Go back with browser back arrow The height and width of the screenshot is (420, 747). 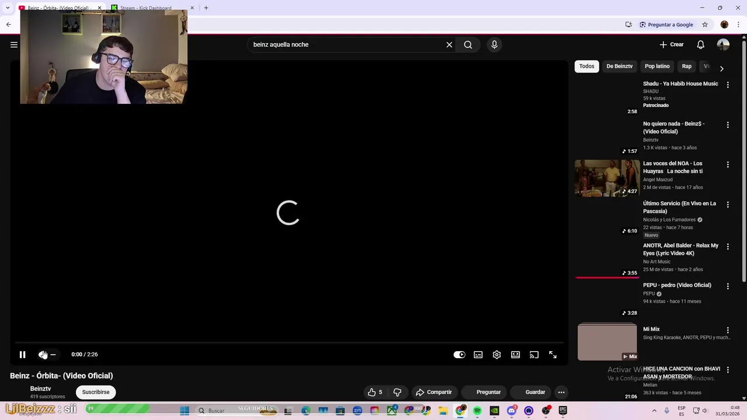click(x=8, y=24)
